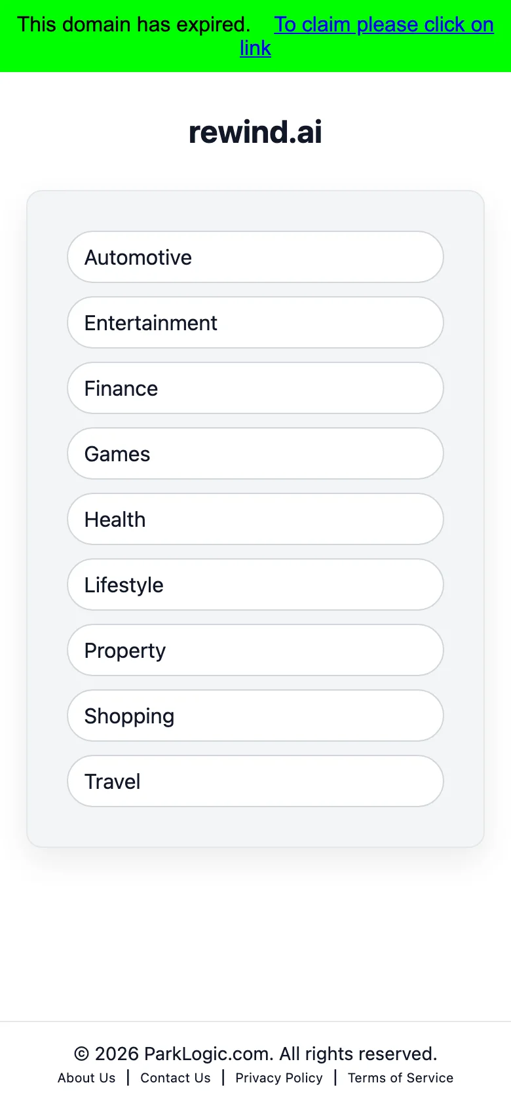Click the 'This domain has expired.' notice text

tap(134, 25)
